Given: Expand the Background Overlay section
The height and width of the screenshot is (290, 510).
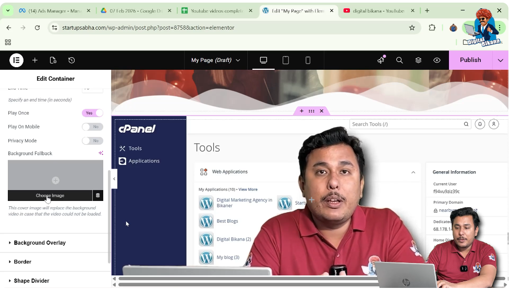Looking at the screenshot, I should coord(40,243).
